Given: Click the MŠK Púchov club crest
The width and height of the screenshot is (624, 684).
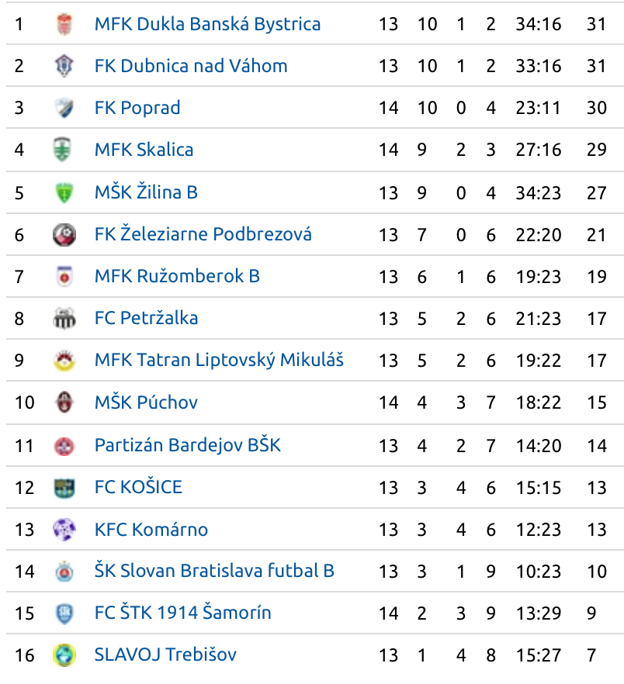Looking at the screenshot, I should 64,402.
